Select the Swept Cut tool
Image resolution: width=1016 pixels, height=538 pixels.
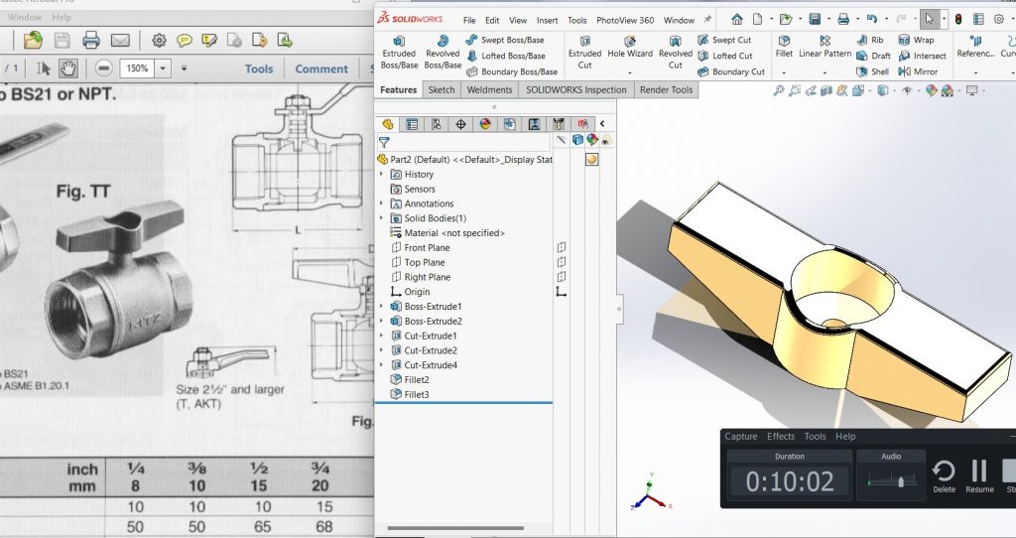coord(724,40)
